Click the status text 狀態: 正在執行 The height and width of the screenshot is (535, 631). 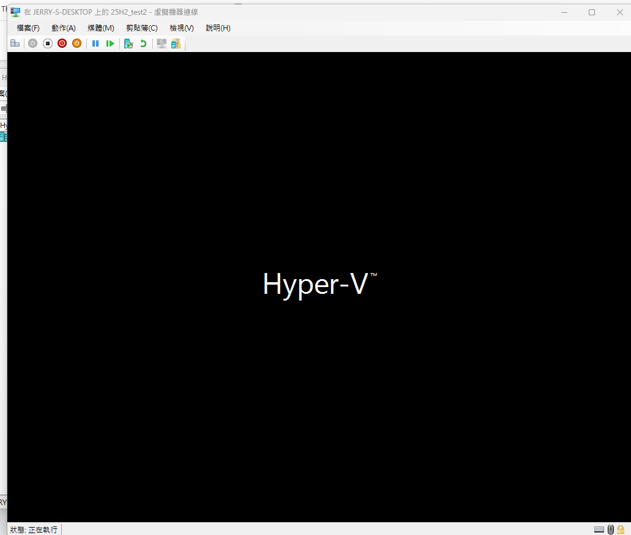(x=34, y=529)
